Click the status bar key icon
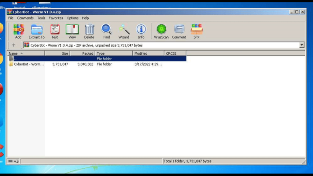313x176 pixels. point(17,161)
